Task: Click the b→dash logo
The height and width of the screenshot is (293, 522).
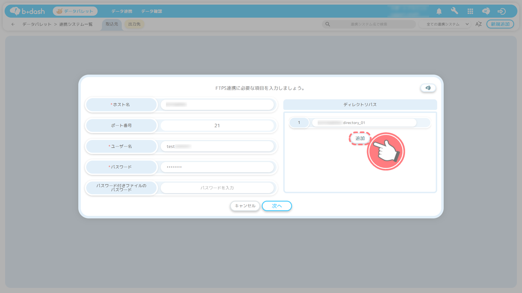Action: tap(27, 11)
